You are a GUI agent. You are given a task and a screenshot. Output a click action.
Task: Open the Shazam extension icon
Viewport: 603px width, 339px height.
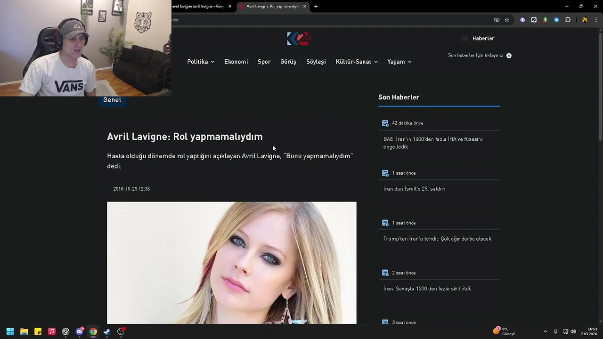556,20
